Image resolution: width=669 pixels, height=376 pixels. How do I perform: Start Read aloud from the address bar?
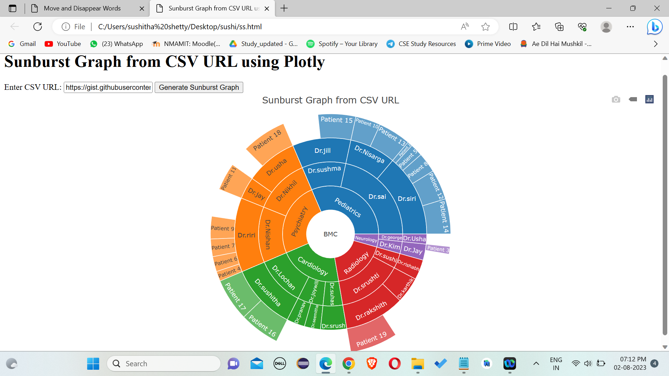(x=465, y=26)
